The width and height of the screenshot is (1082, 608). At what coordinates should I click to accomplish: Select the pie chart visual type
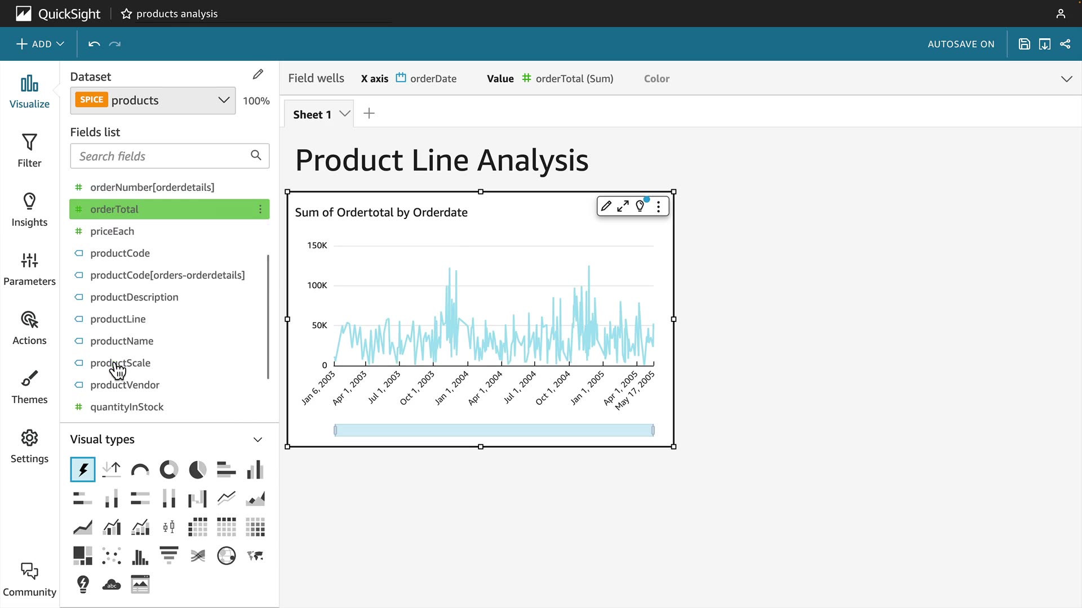pyautogui.click(x=197, y=470)
